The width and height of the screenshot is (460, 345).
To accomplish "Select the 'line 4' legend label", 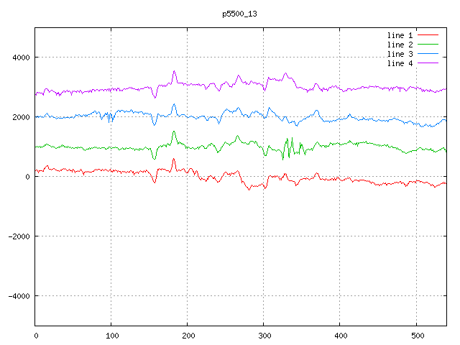I will [x=400, y=63].
